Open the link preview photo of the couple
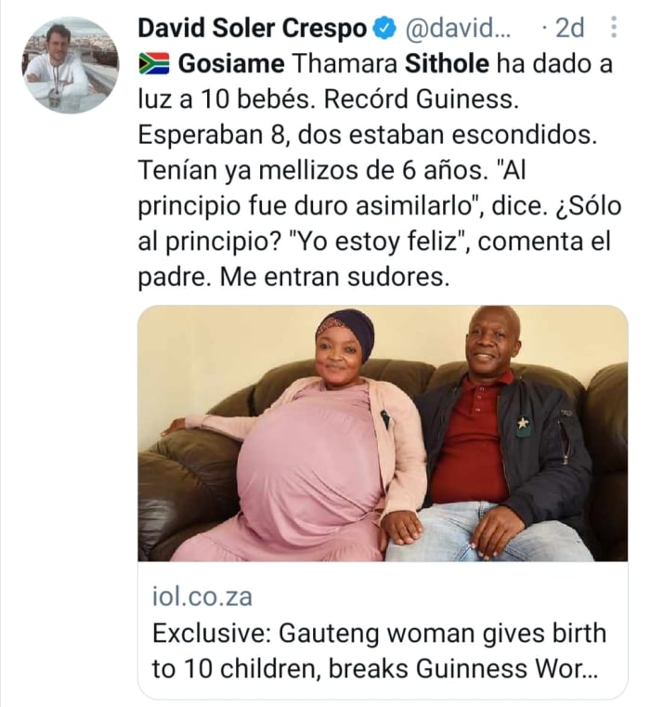650x707 pixels. 383,433
